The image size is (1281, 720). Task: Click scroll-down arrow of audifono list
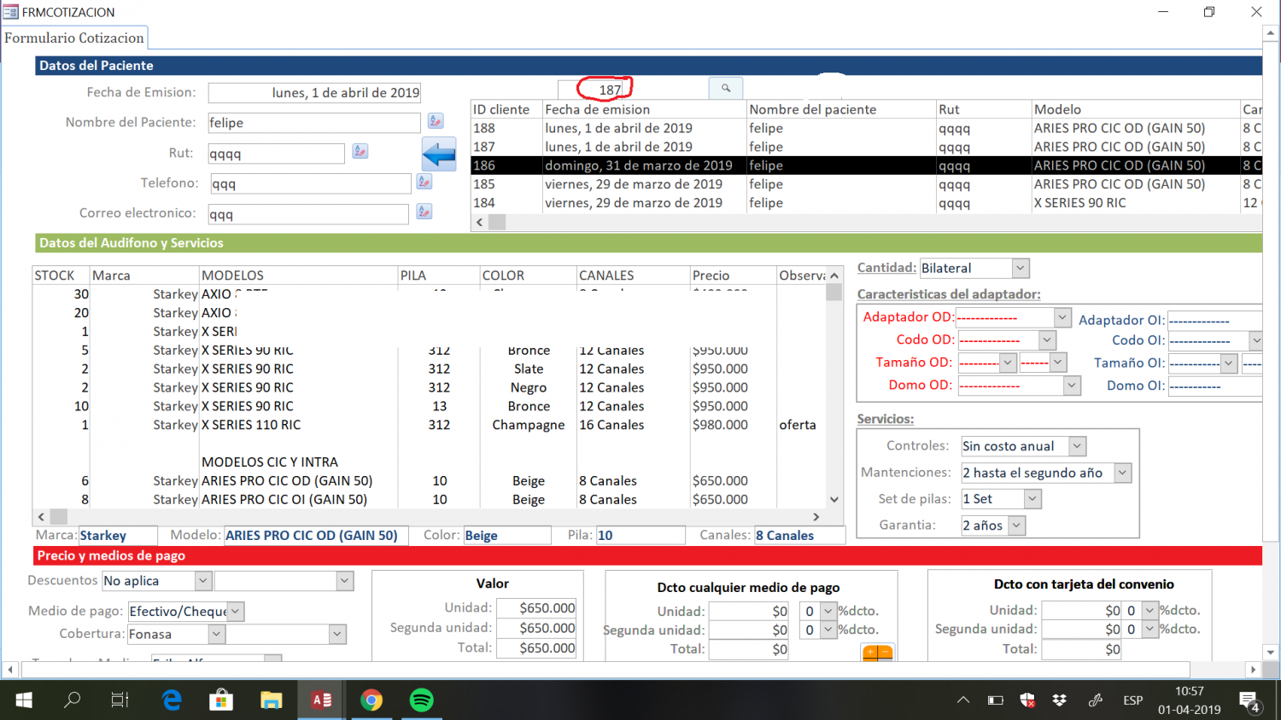(x=834, y=500)
